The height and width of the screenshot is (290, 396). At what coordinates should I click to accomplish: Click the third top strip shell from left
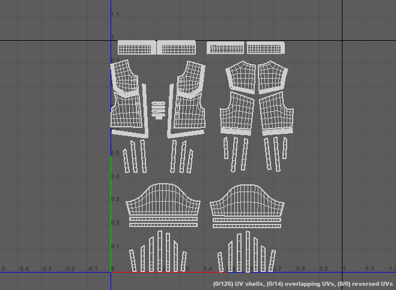click(x=226, y=47)
